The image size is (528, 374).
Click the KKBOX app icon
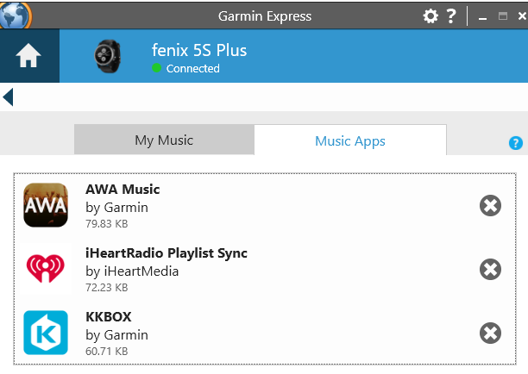[x=46, y=333]
